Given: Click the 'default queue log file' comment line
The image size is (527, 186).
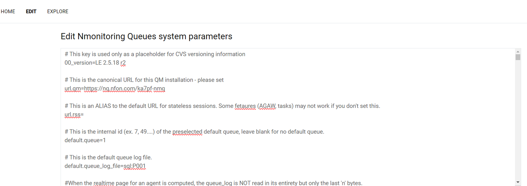Looking at the screenshot, I should point(108,157).
